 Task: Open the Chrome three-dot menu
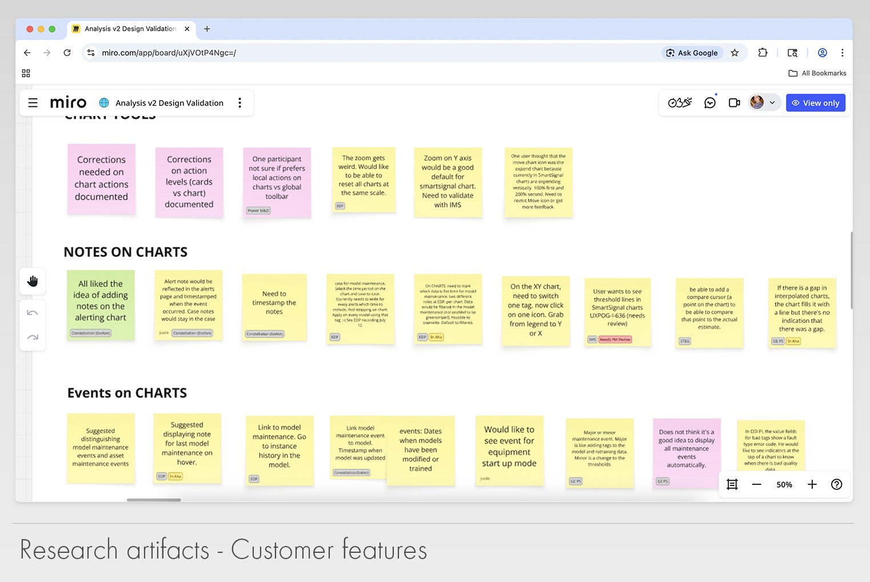843,53
